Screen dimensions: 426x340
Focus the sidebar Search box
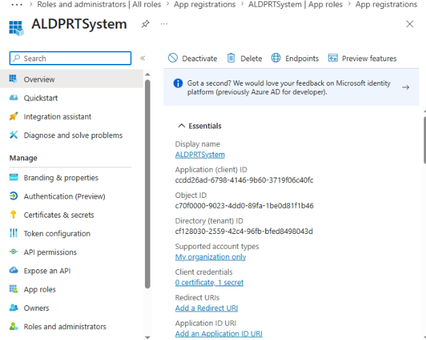[x=70, y=58]
